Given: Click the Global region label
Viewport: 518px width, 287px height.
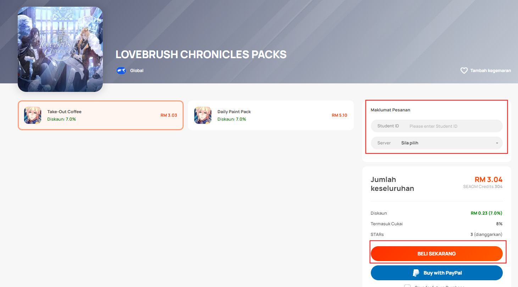Looking at the screenshot, I should [x=137, y=71].
